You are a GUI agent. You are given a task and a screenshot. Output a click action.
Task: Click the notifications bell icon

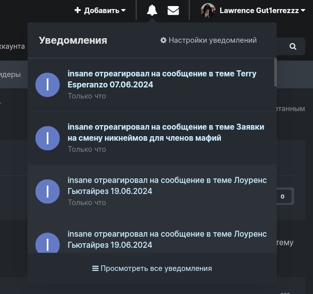click(152, 10)
